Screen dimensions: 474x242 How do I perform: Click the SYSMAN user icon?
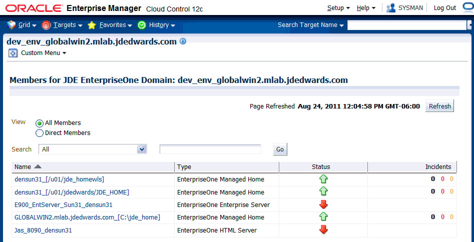point(391,8)
